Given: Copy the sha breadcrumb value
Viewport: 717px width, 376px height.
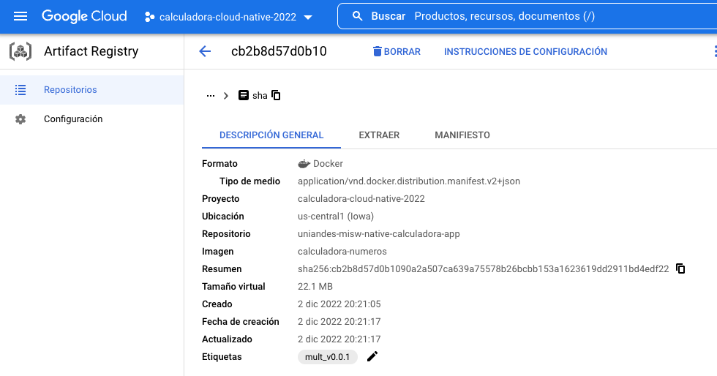Looking at the screenshot, I should pyautogui.click(x=276, y=95).
